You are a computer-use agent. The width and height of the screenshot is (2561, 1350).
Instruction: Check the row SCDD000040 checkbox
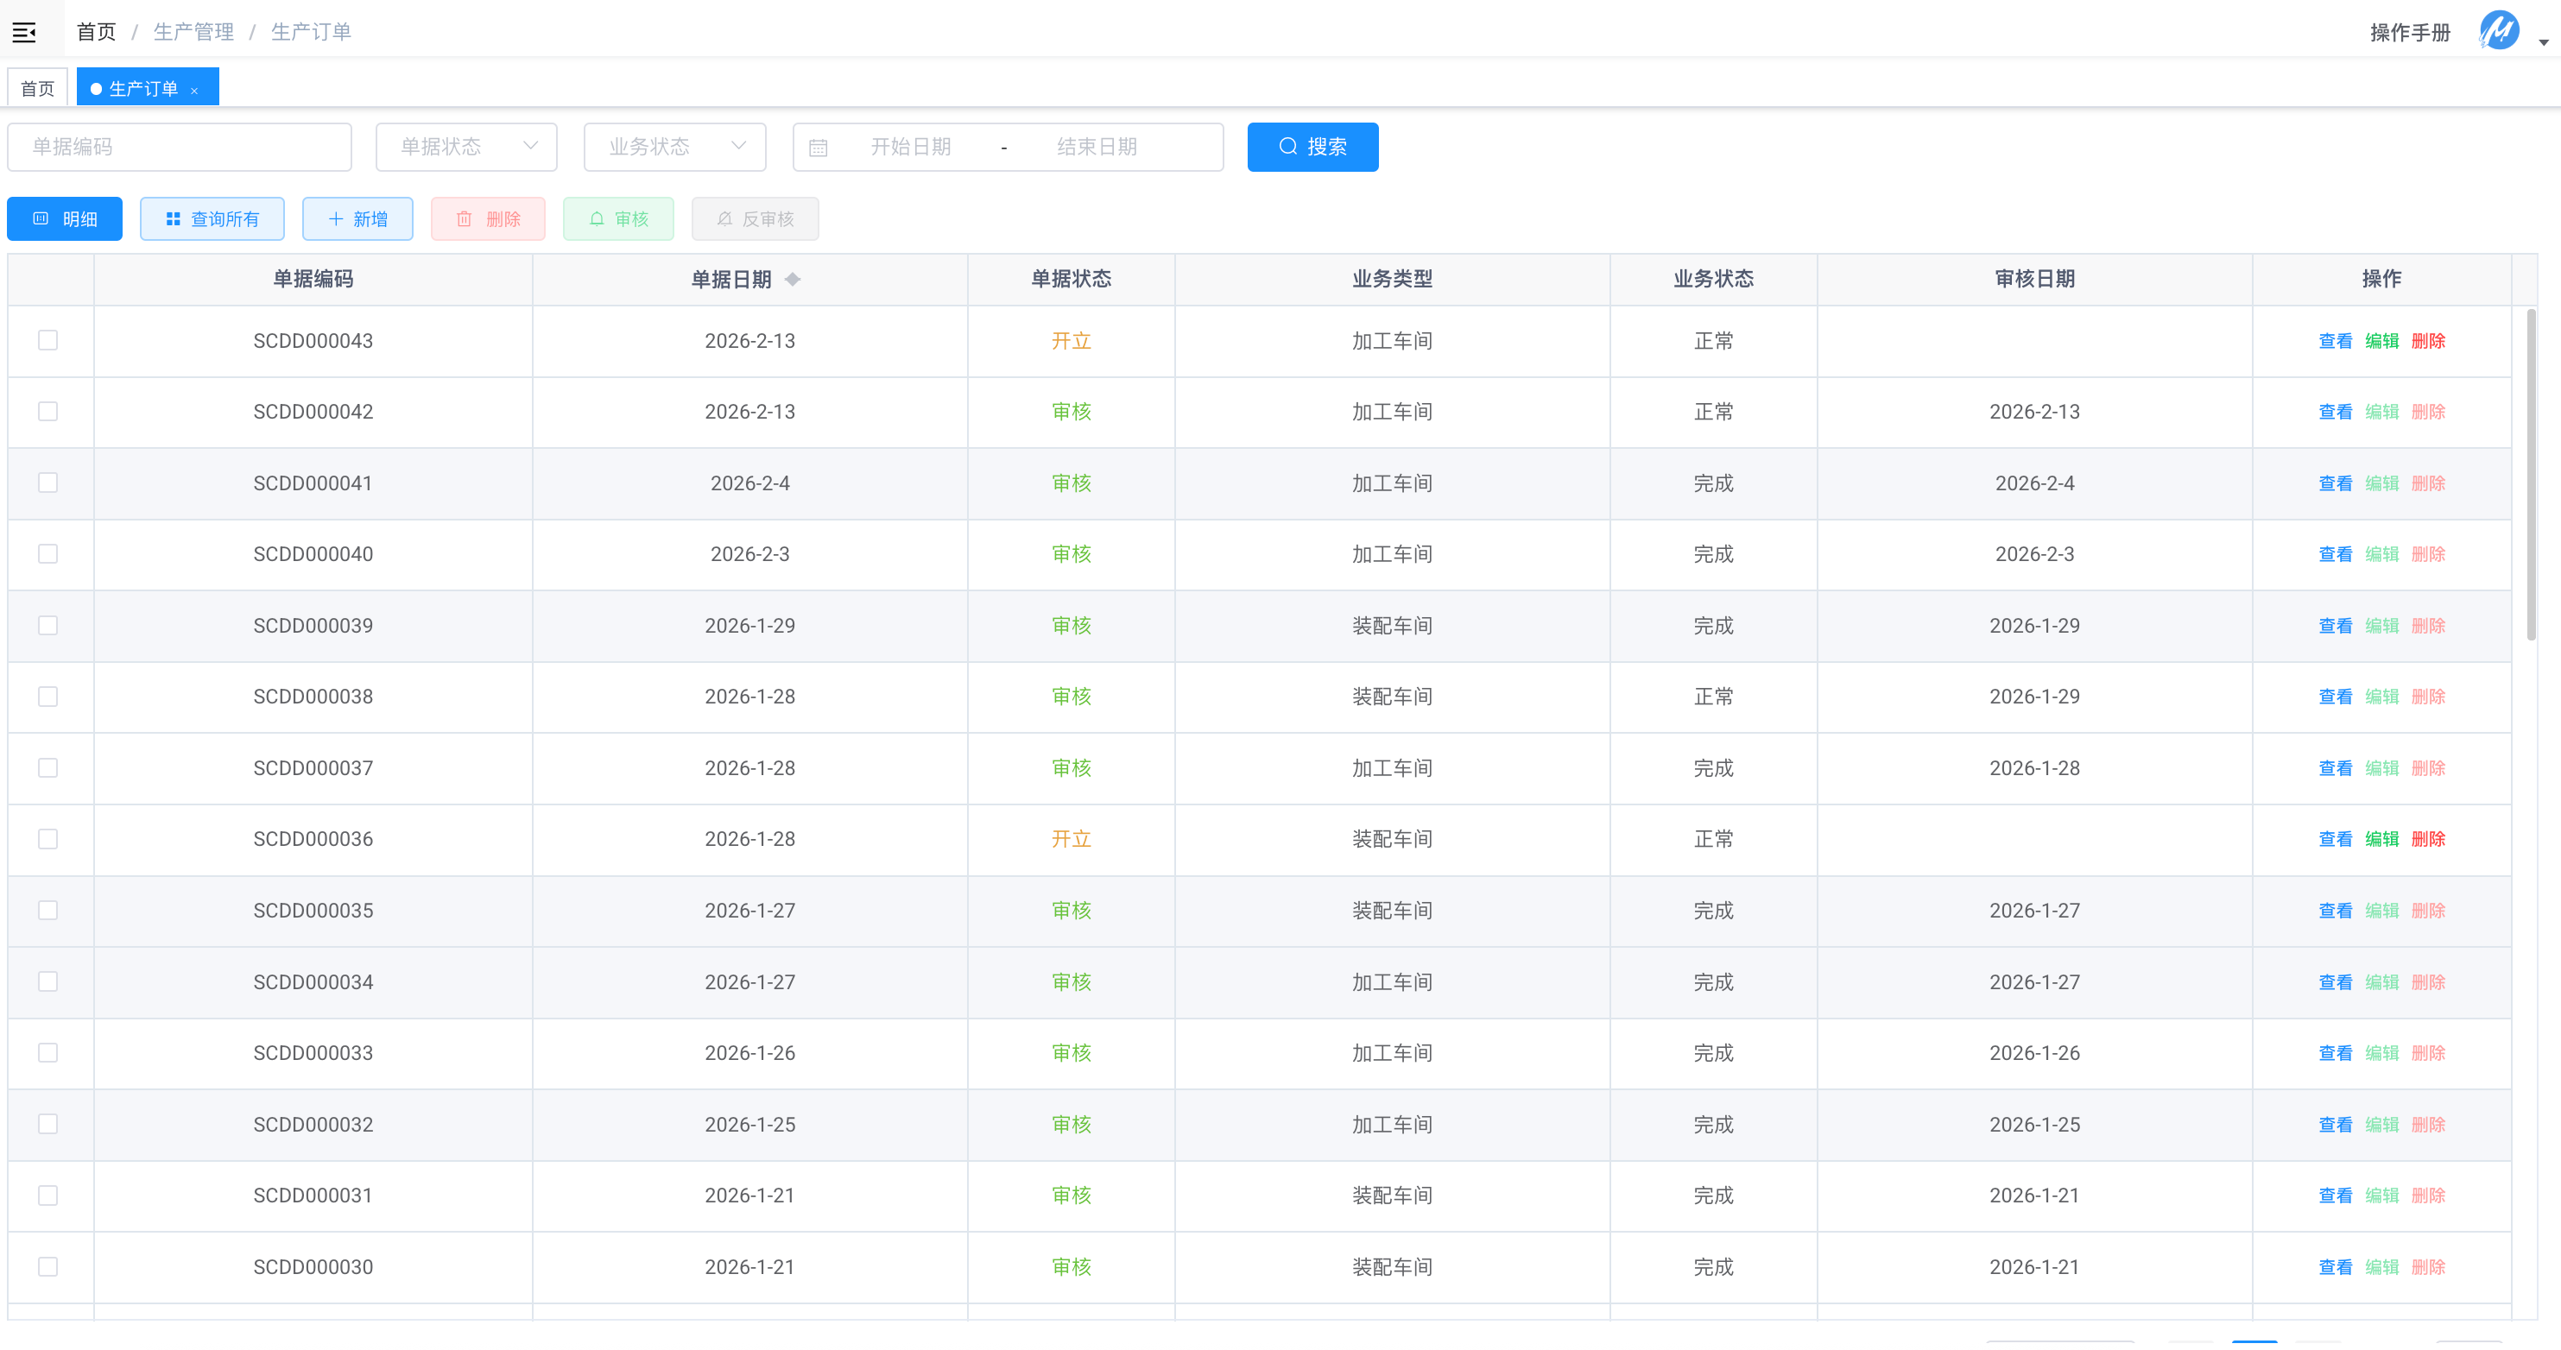47,555
